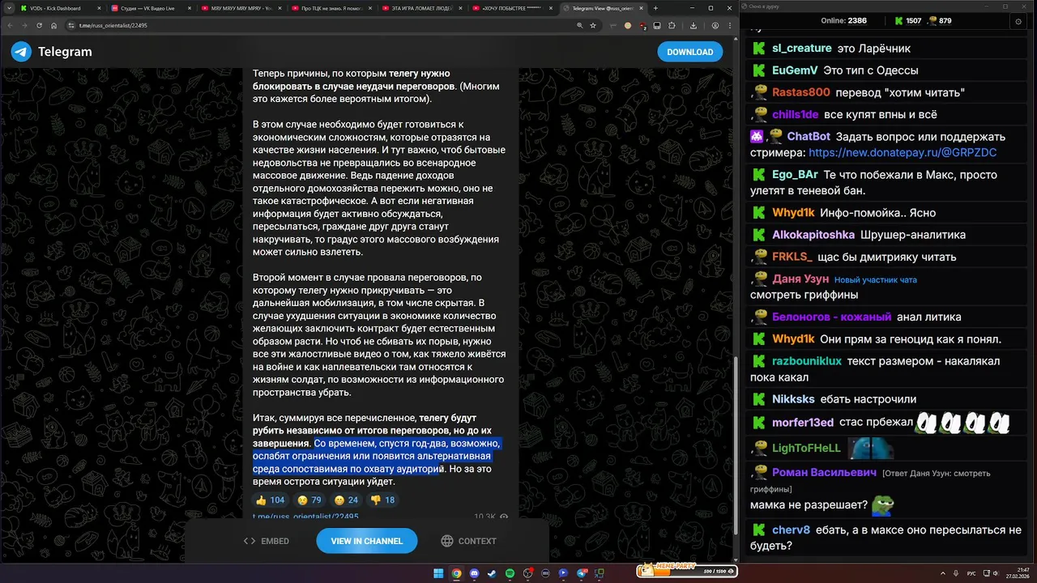Open the Windows Start menu
The height and width of the screenshot is (583, 1037).
pos(438,573)
